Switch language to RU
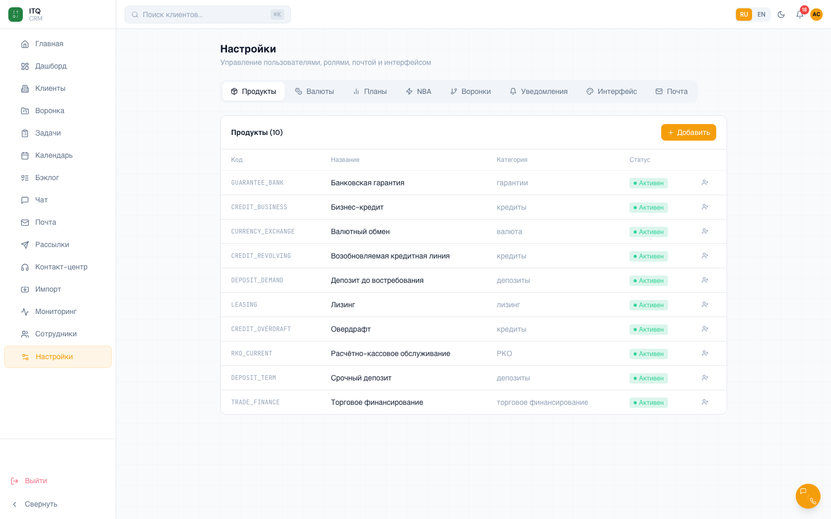The height and width of the screenshot is (519, 831). pyautogui.click(x=744, y=15)
